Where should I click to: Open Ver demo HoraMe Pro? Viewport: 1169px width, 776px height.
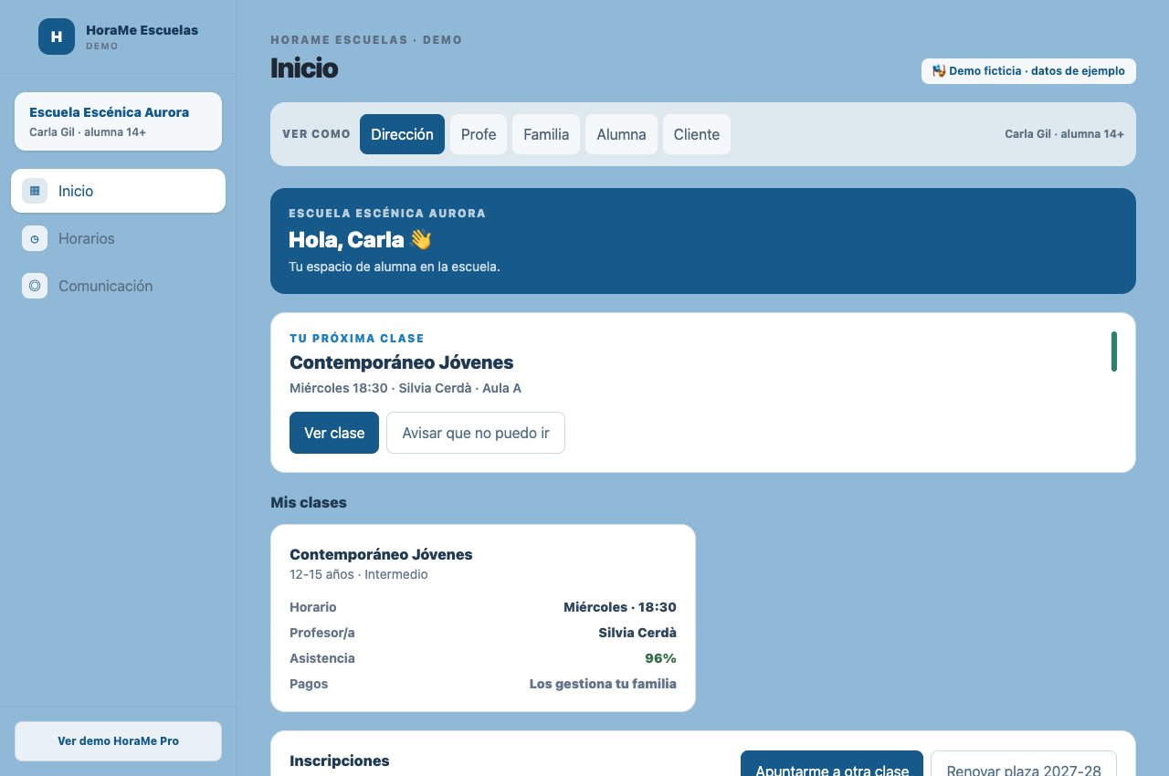[x=119, y=741]
